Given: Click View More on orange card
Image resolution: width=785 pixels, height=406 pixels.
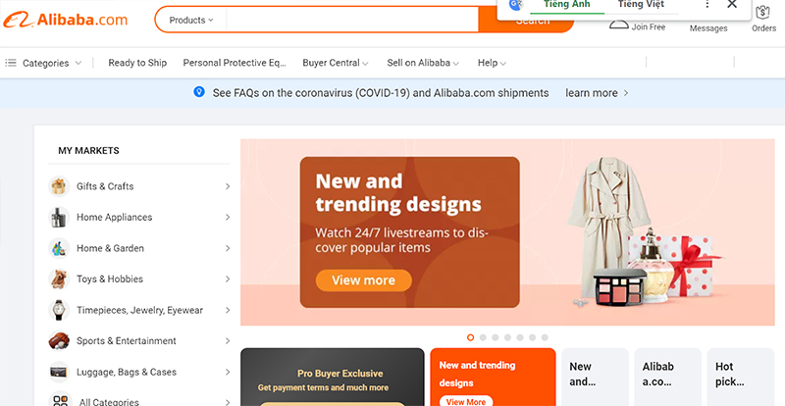Looking at the screenshot, I should [x=465, y=401].
